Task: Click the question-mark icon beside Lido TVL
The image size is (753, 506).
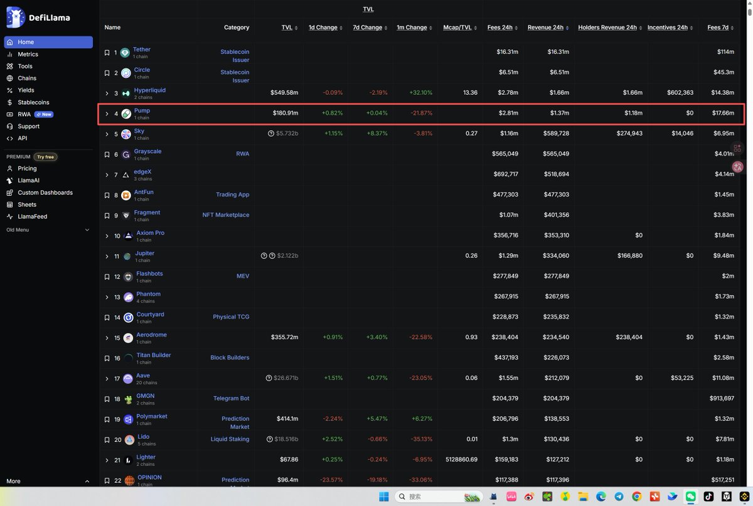Action: [x=270, y=439]
